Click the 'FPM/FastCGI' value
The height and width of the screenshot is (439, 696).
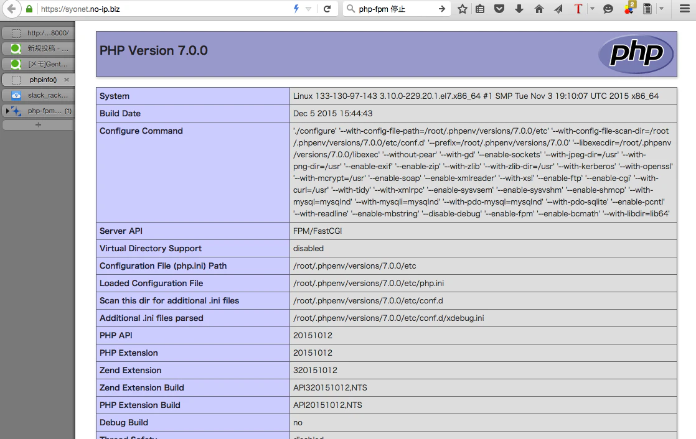[x=317, y=231]
